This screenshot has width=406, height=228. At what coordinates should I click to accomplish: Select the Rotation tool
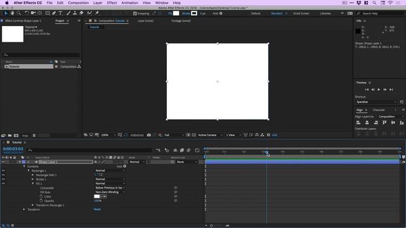coord(27,13)
